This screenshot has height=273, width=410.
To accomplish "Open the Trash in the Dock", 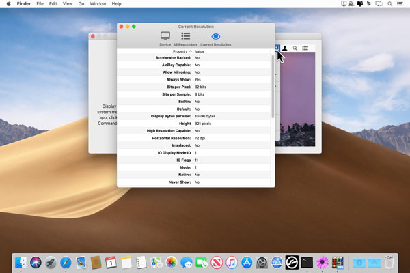I will pyautogui.click(x=389, y=261).
